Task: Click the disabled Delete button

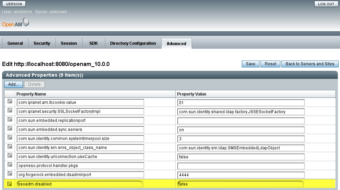Action: pos(34,84)
